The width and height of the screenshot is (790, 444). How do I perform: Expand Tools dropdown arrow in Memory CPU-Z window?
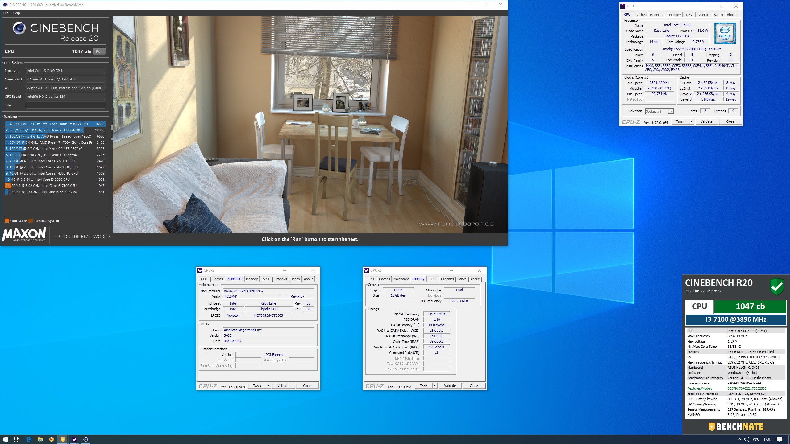[x=435, y=386]
